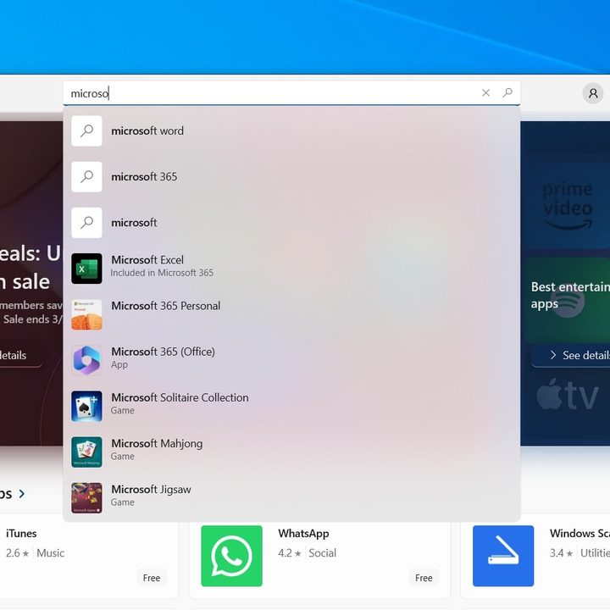
Task: Click the Microsoft Solitaire Collection icon
Action: point(86,406)
